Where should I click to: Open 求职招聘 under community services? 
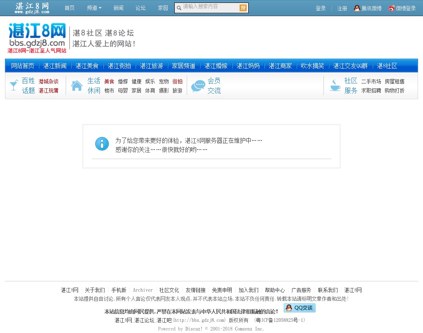tap(371, 90)
